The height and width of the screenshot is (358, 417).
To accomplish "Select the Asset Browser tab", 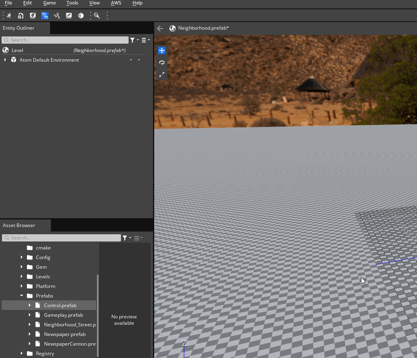I will (25, 225).
